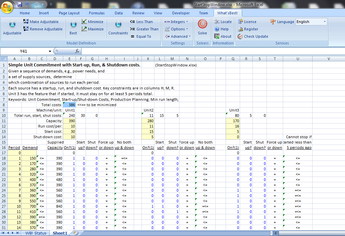The height and width of the screenshot is (236, 345).
Task: Expand the Name Box dropdown arrow
Action: tap(50, 51)
